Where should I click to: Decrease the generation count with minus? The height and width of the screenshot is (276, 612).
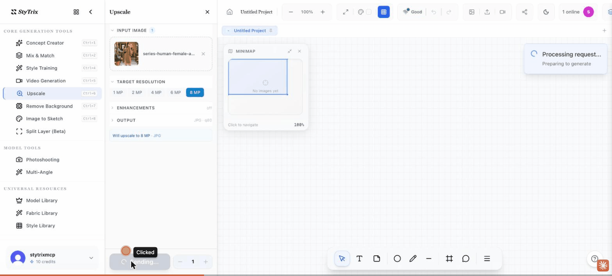click(x=180, y=262)
